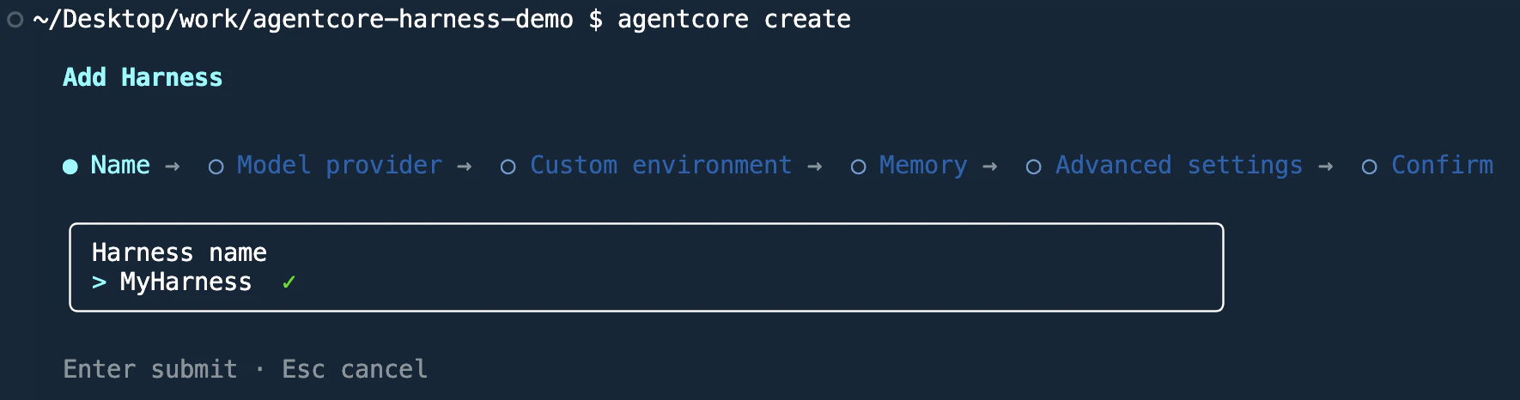Click the arrow after Memory step

[990, 167]
